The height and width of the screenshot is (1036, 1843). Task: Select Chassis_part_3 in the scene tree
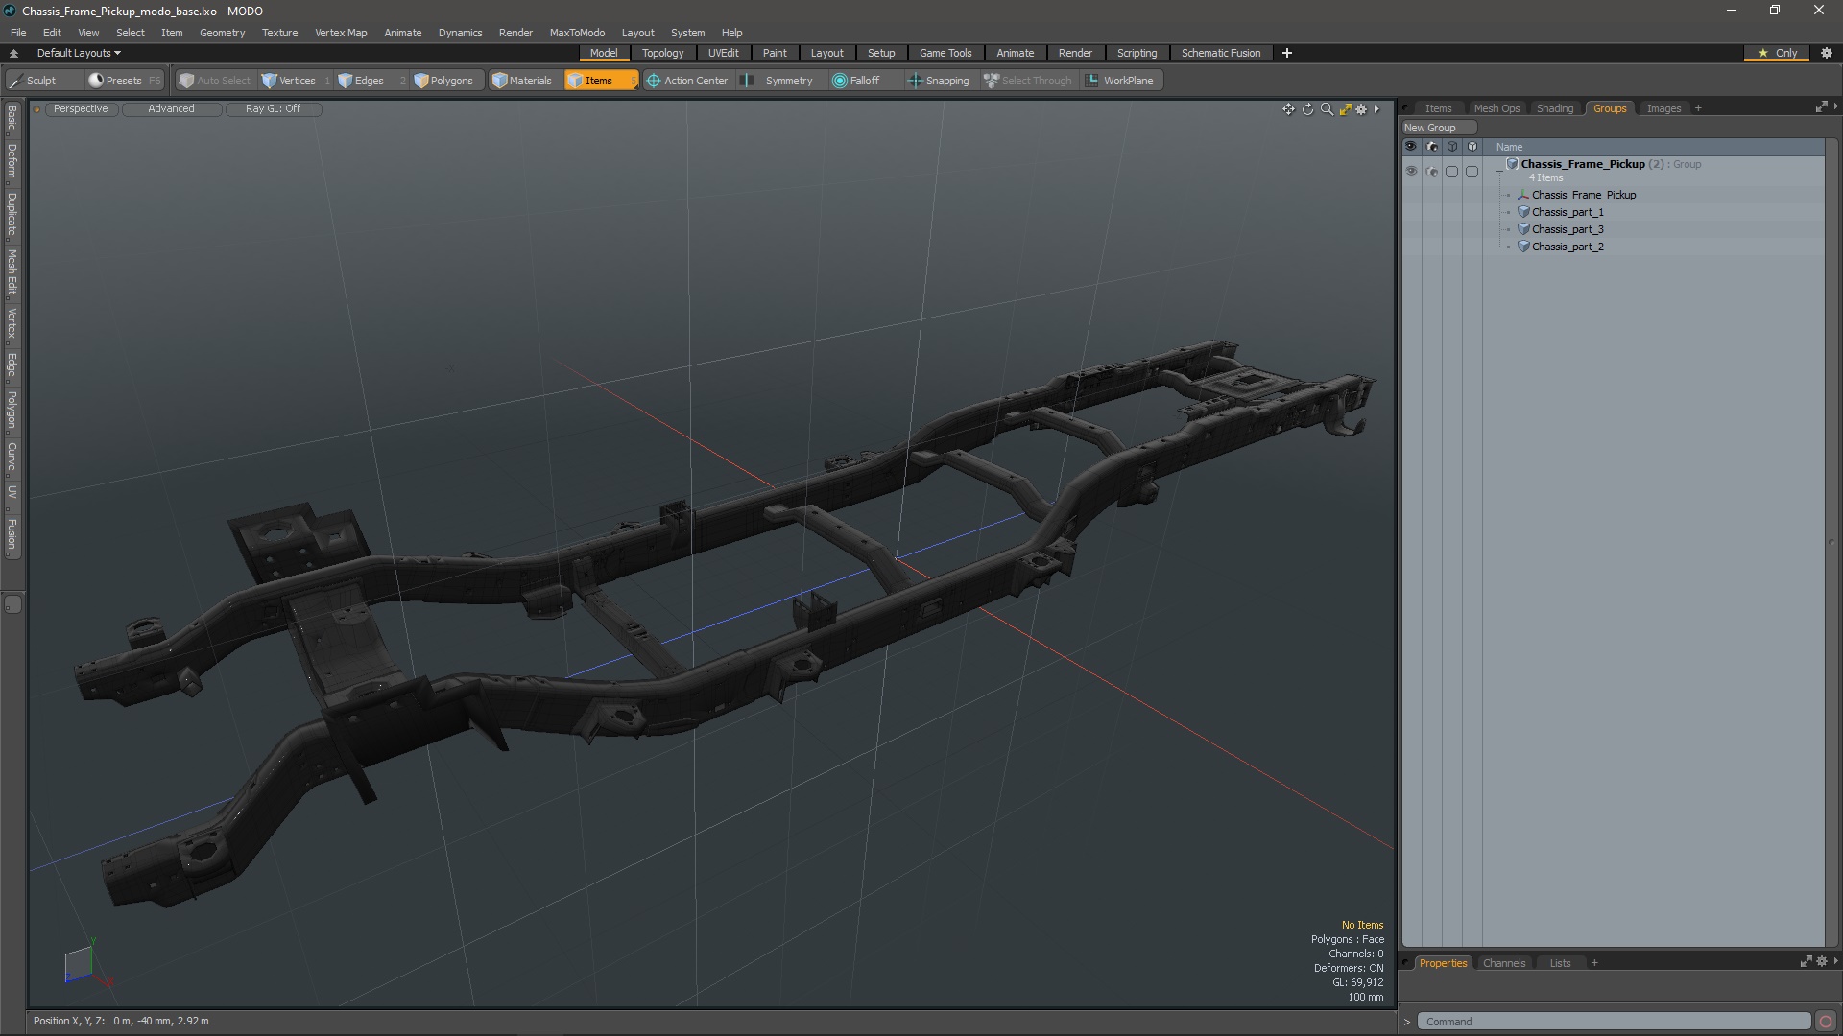1568,229
